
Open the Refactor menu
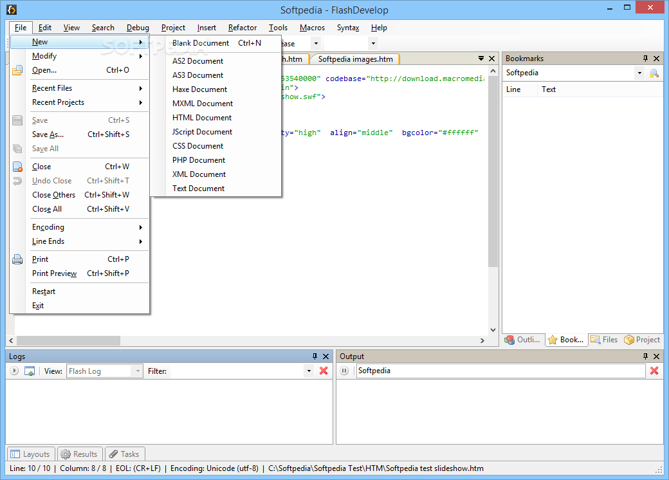pyautogui.click(x=243, y=28)
